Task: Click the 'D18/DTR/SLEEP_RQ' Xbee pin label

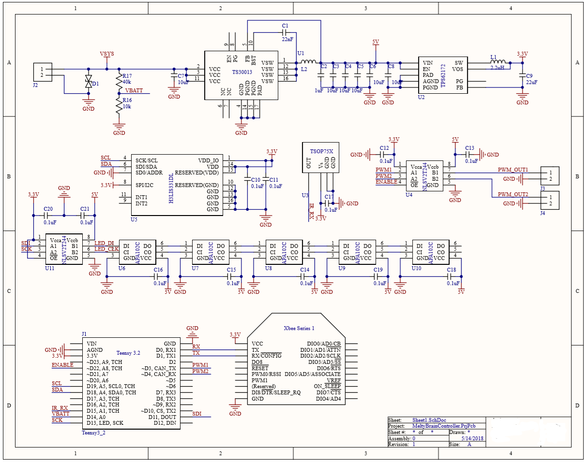Action: [x=276, y=392]
